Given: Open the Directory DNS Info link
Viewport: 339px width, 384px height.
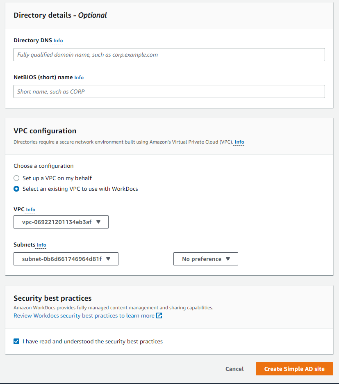Looking at the screenshot, I should [x=58, y=41].
